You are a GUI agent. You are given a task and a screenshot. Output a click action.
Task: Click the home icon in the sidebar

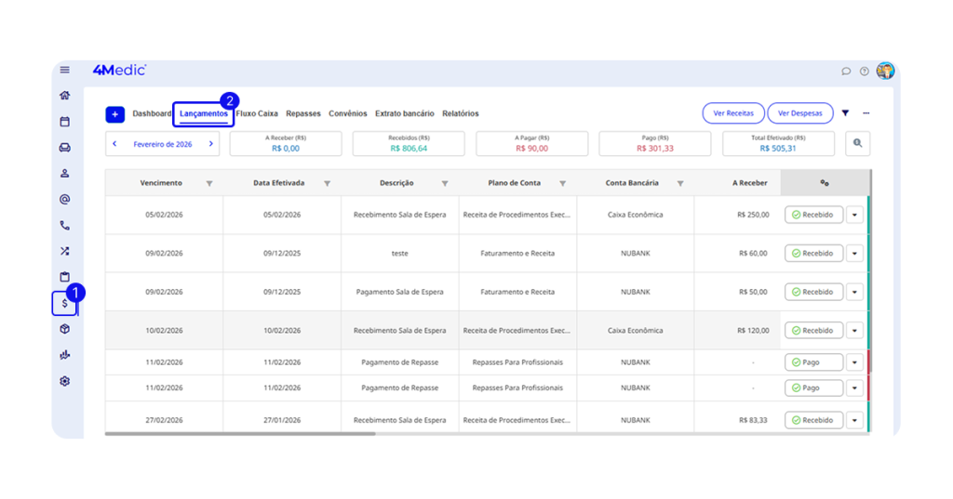[64, 95]
